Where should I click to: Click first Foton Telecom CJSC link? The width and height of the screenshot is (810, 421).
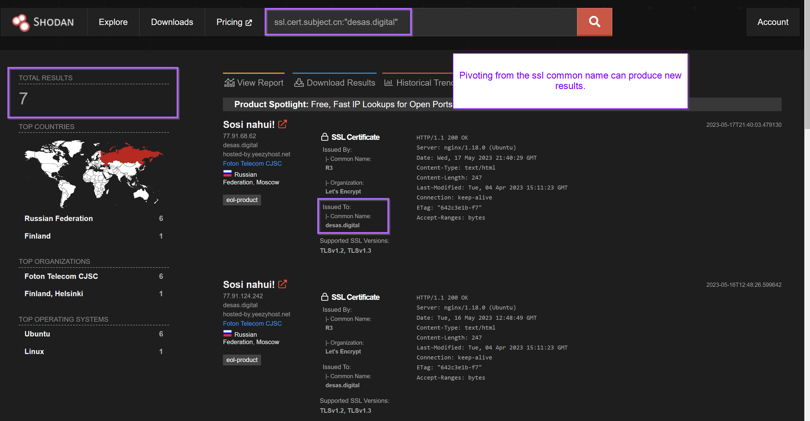tap(252, 163)
